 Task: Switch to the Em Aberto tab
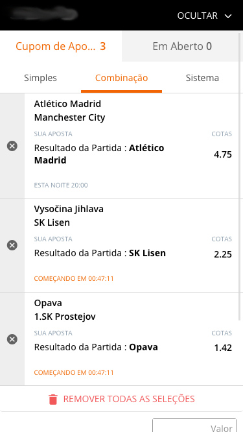tap(182, 46)
